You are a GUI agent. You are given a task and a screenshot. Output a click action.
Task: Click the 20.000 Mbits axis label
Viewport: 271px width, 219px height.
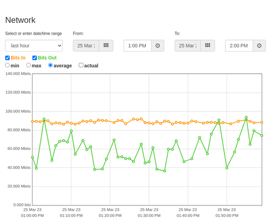tap(19, 186)
